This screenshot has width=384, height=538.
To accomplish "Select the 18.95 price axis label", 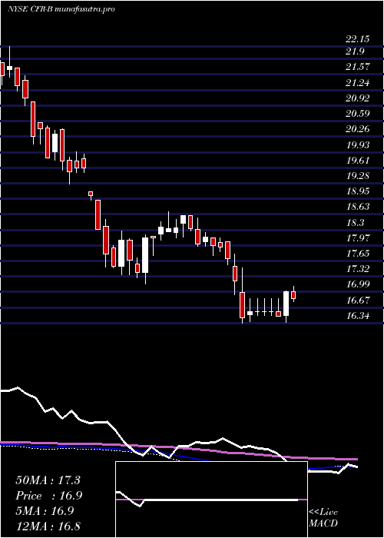I will pyautogui.click(x=358, y=191).
